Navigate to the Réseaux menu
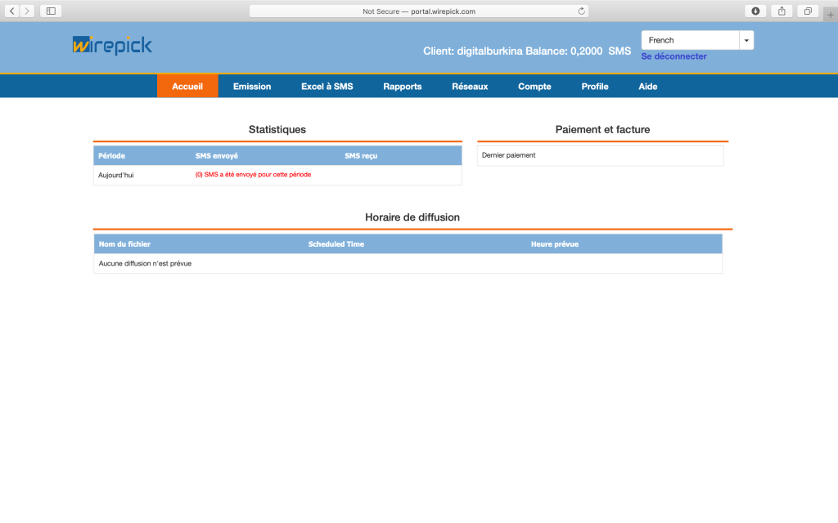The width and height of the screenshot is (838, 523). [x=470, y=87]
